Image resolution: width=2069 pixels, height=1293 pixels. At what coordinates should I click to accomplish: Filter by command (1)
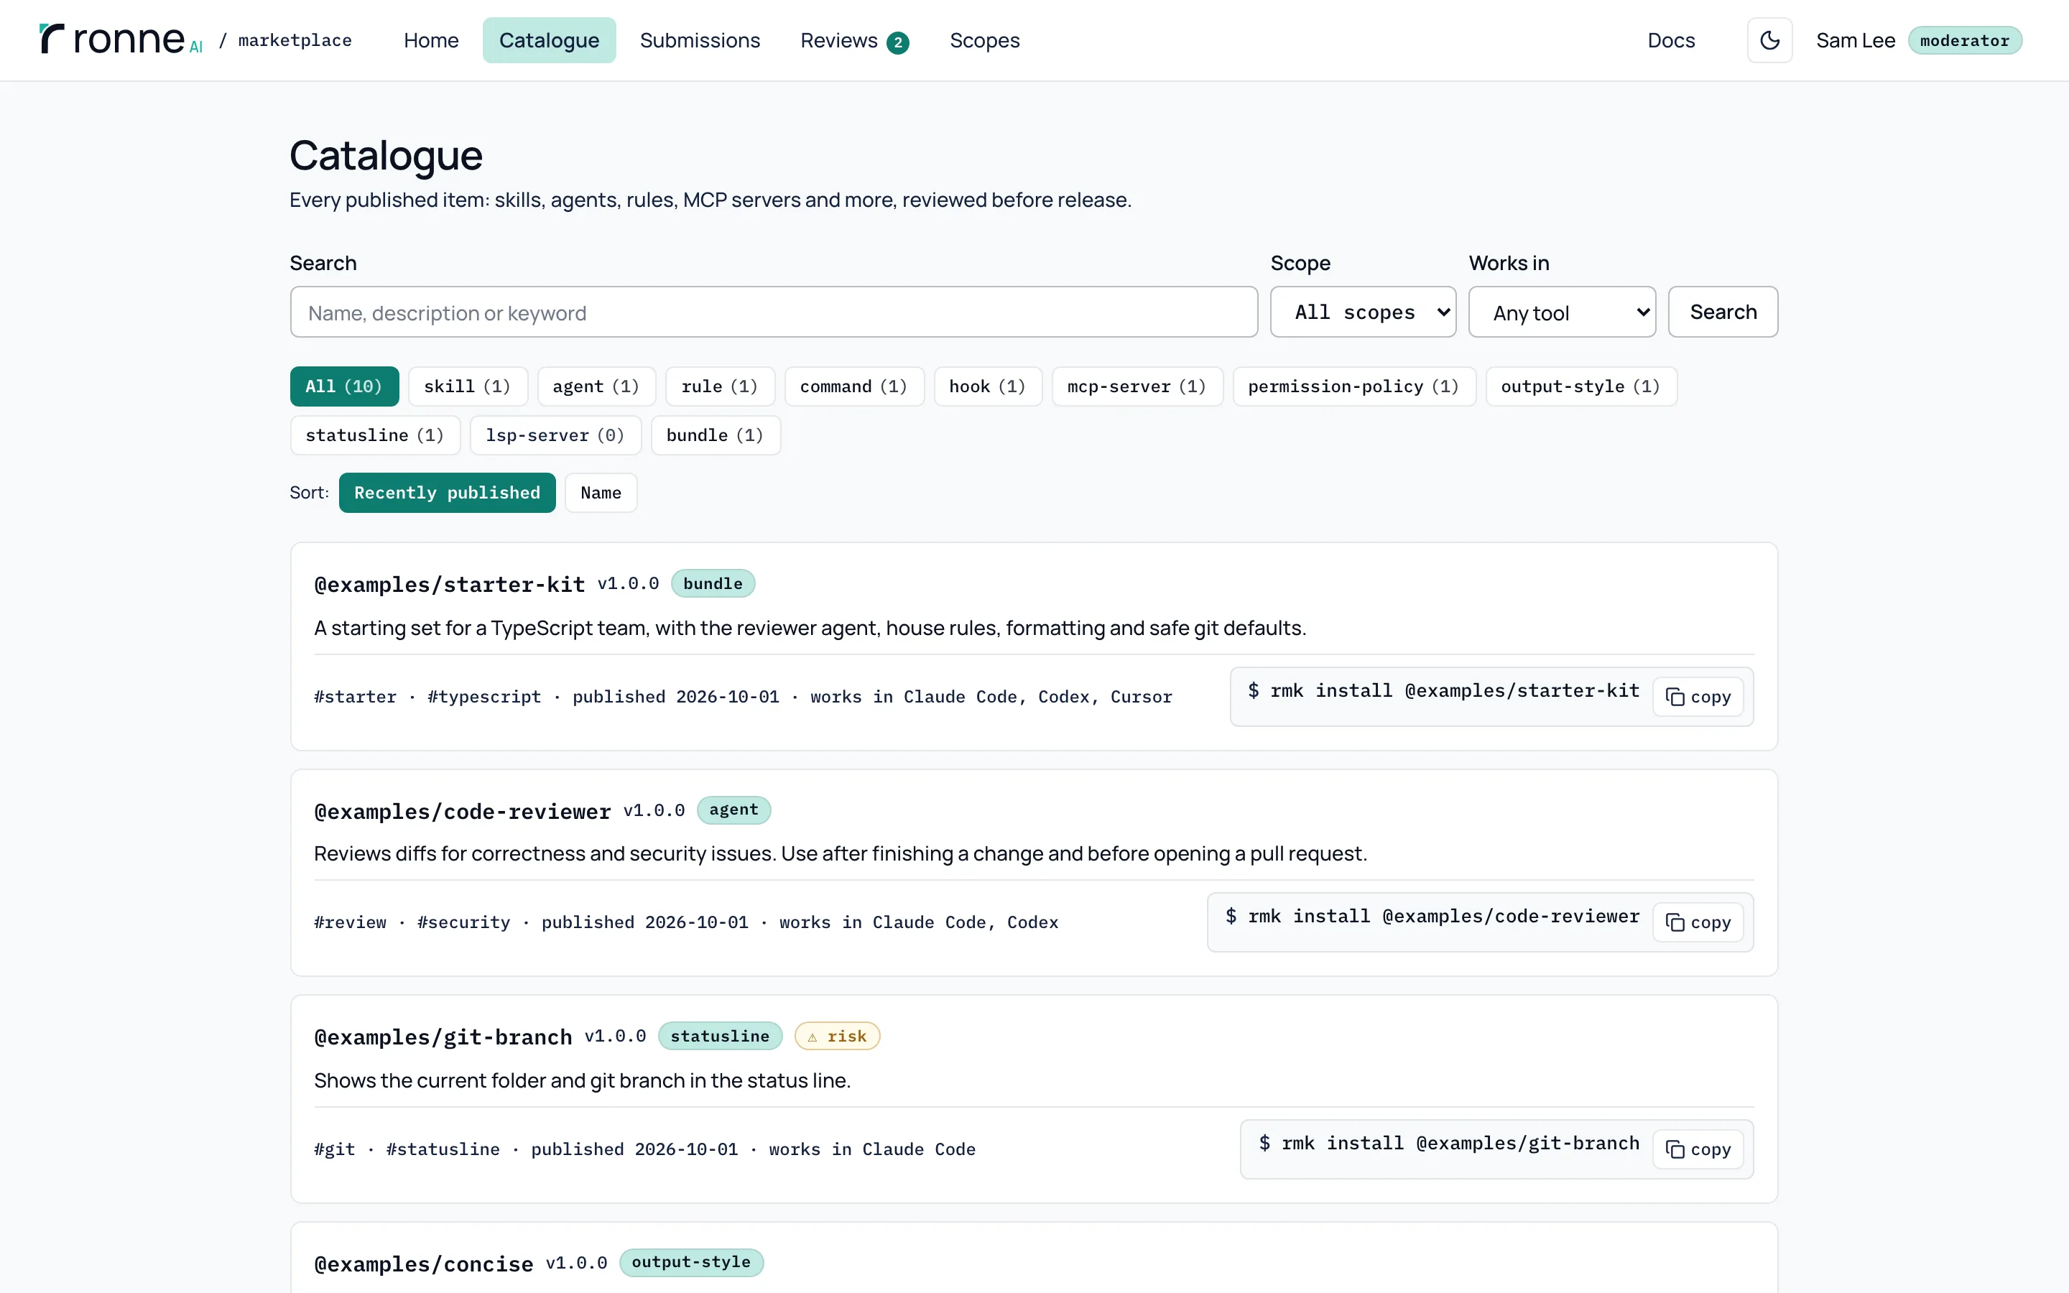pos(854,386)
